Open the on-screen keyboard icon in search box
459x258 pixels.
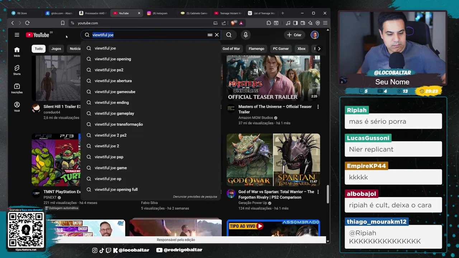coord(210,35)
